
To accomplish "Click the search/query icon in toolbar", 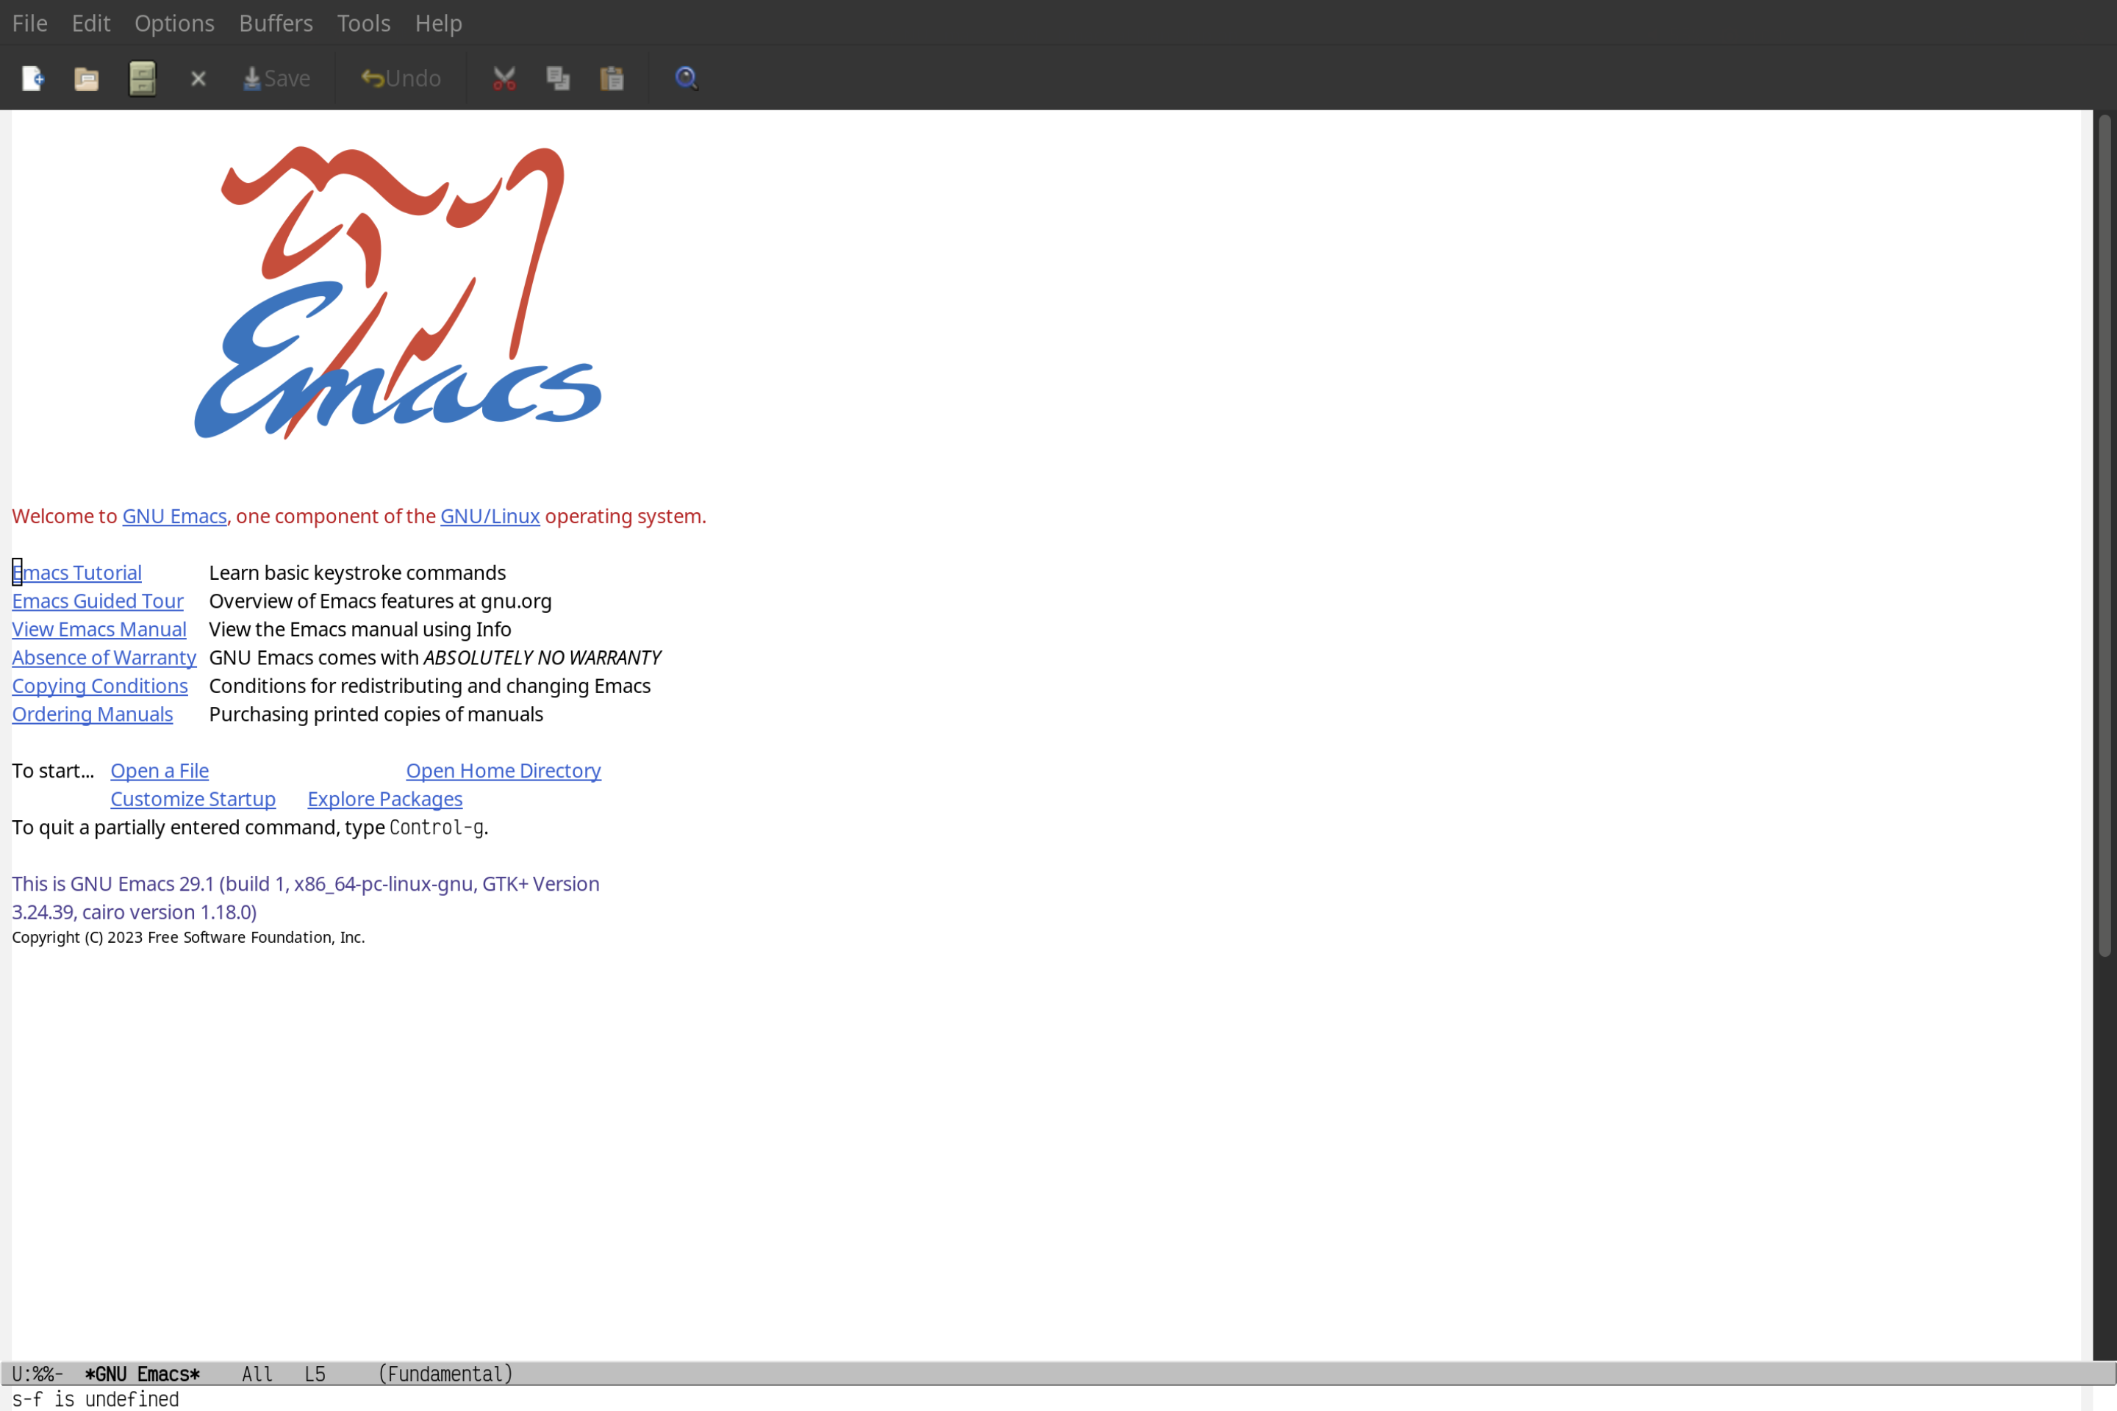I will coord(685,77).
